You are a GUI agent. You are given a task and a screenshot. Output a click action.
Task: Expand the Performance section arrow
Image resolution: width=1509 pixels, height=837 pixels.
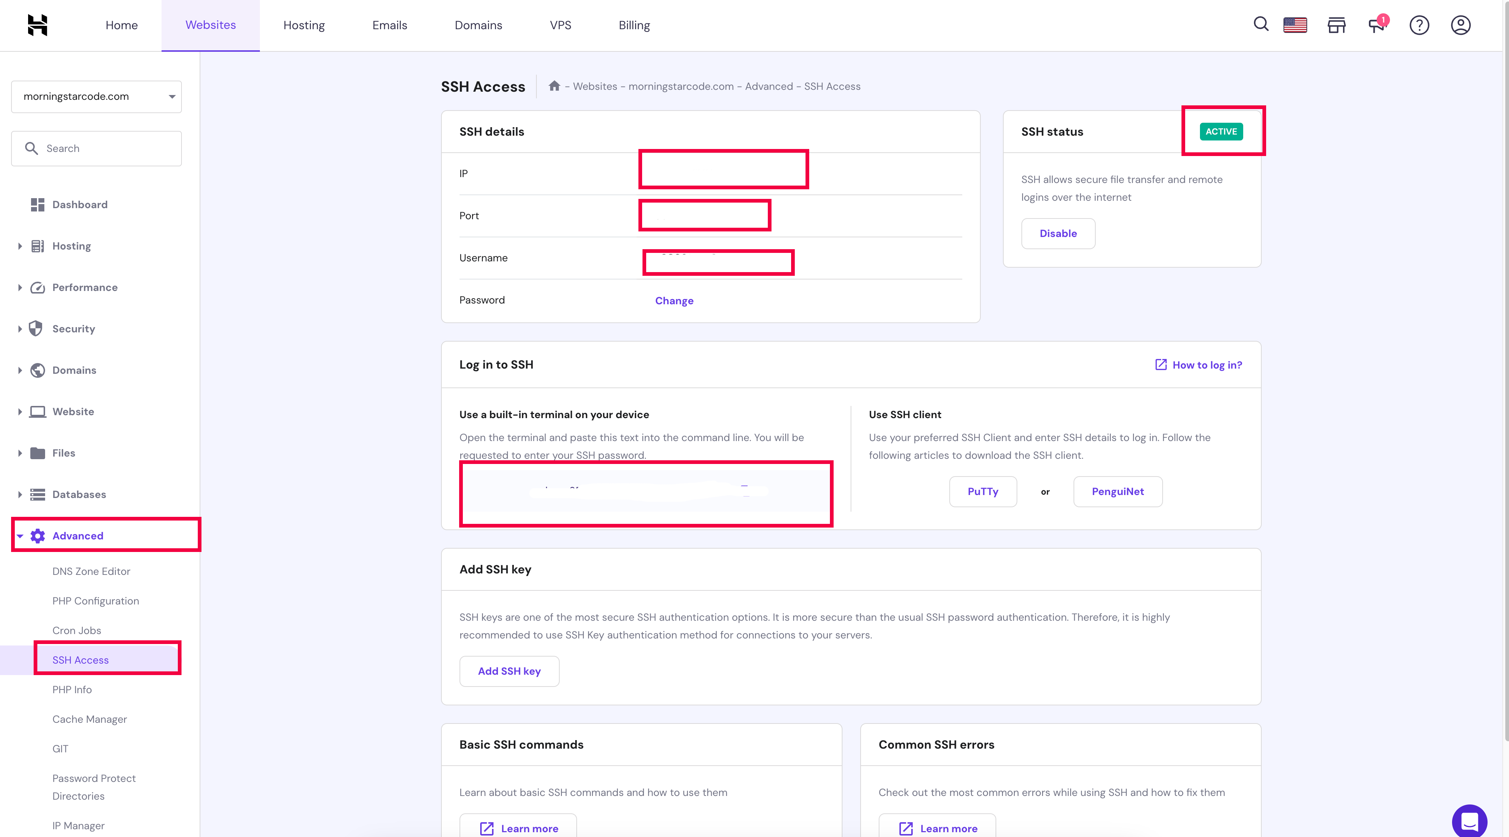[x=20, y=288]
